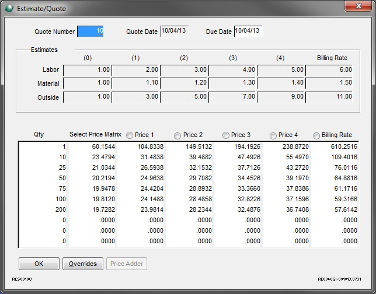Click the Qty cell with value 50

coord(43,178)
